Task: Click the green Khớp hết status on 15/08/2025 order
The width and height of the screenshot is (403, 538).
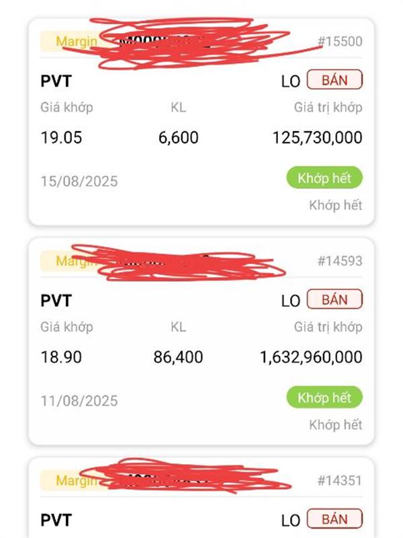Action: tap(324, 178)
